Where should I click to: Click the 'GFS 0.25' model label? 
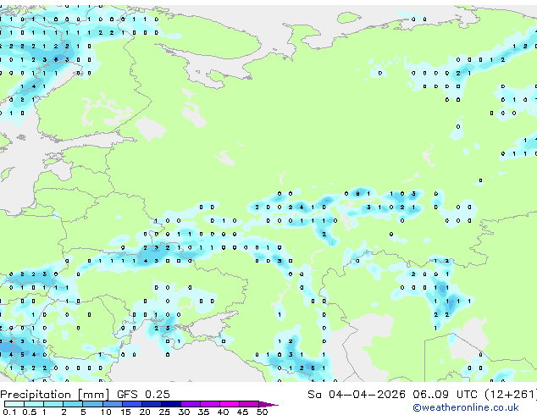143,395
